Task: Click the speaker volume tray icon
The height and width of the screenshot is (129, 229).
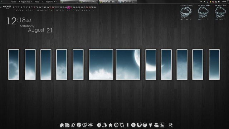Action: coord(219,1)
